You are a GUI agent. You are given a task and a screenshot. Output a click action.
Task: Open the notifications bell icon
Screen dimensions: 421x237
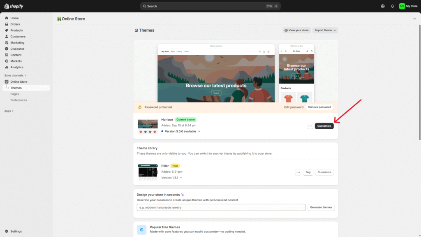[x=392, y=6]
